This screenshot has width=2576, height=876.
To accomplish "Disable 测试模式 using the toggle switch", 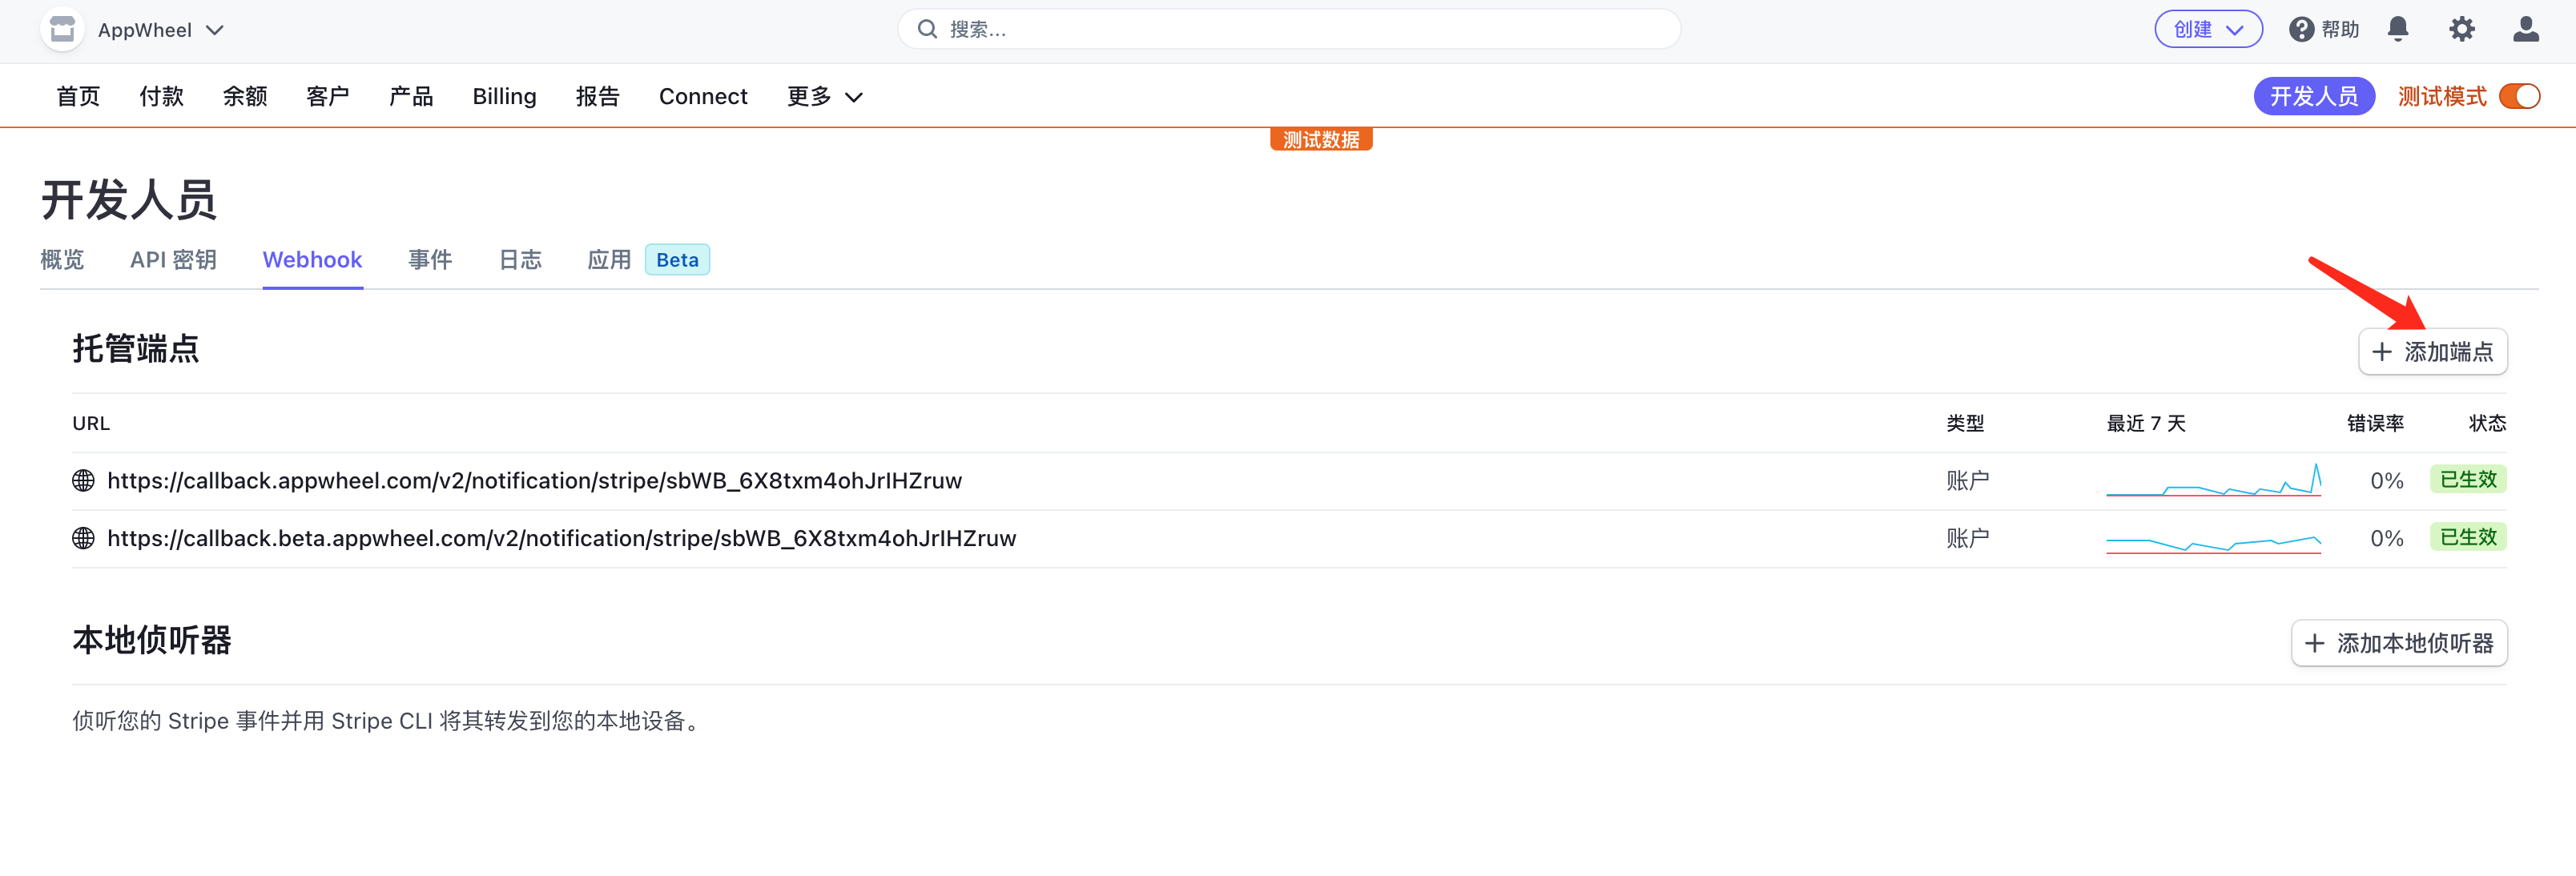I will click(2520, 96).
